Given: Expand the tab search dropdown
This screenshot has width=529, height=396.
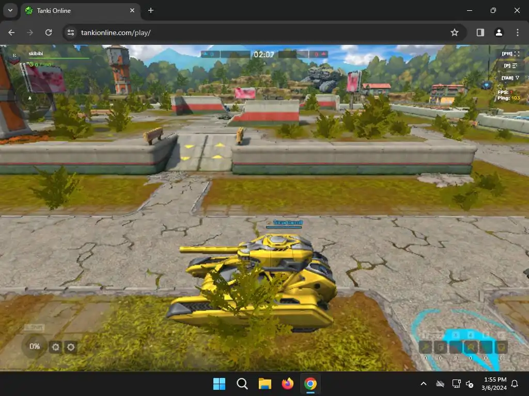Looking at the screenshot, I should 10,10.
